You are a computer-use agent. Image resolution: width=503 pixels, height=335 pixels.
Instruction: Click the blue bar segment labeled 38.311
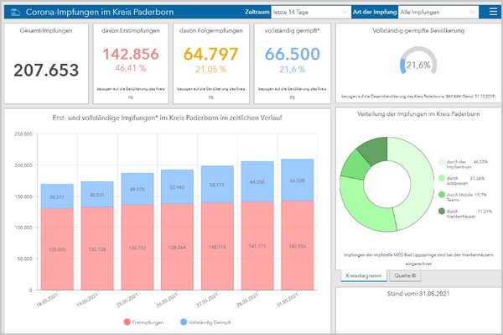(57, 196)
